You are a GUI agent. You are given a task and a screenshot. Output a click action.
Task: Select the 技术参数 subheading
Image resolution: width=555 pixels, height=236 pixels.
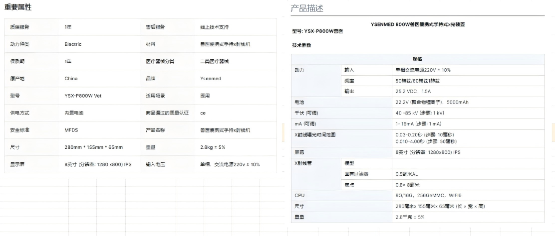pos(301,45)
